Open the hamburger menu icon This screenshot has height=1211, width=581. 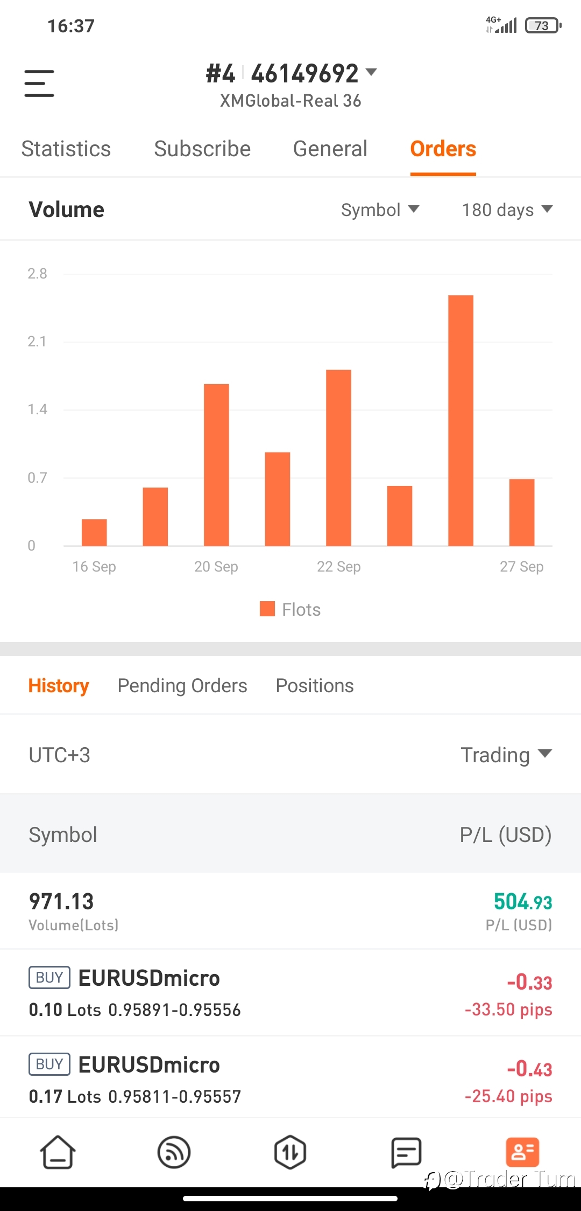[x=39, y=83]
